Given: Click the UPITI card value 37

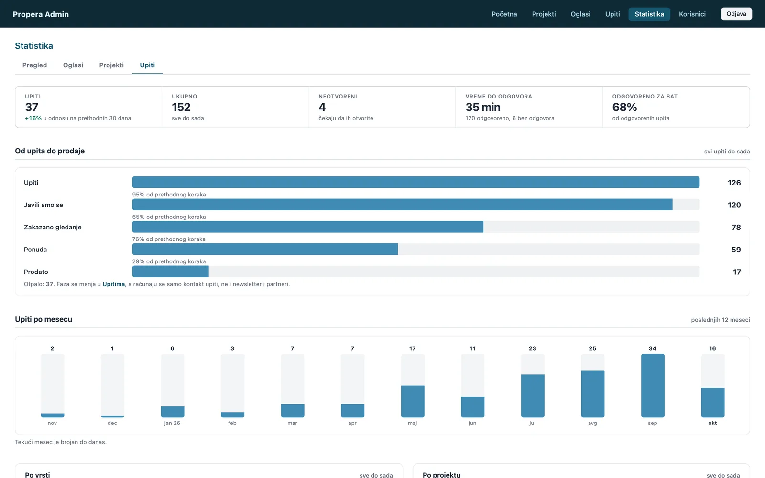Looking at the screenshot, I should (x=32, y=107).
